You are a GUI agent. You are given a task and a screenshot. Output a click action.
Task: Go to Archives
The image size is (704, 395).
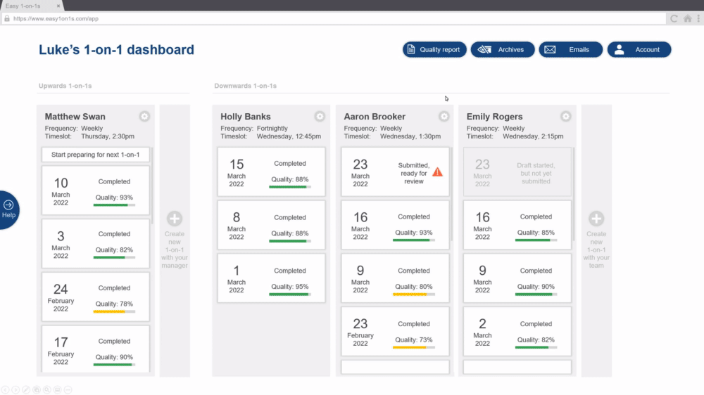point(502,50)
